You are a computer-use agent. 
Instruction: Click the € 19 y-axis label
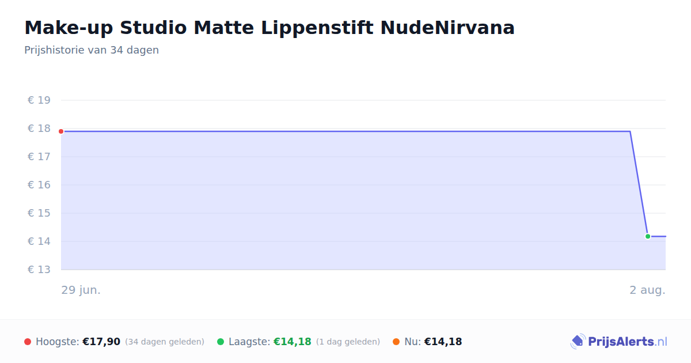point(39,100)
